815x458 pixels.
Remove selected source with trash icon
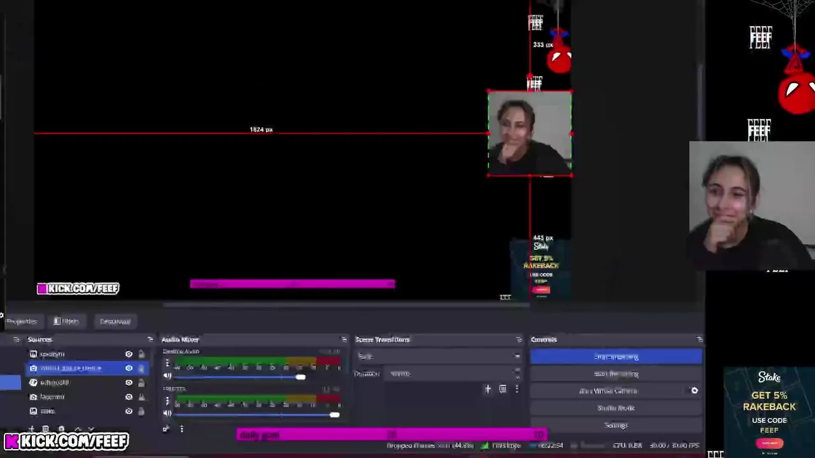click(46, 429)
